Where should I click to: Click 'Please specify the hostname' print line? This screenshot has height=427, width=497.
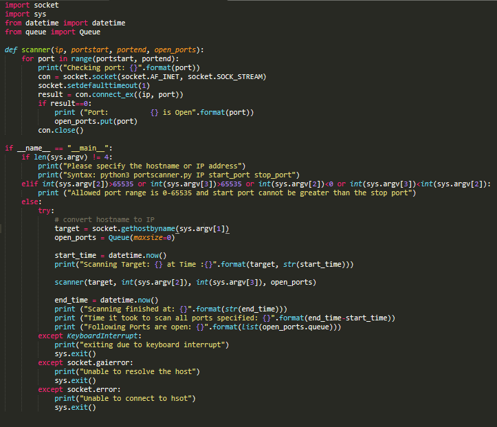(x=142, y=166)
